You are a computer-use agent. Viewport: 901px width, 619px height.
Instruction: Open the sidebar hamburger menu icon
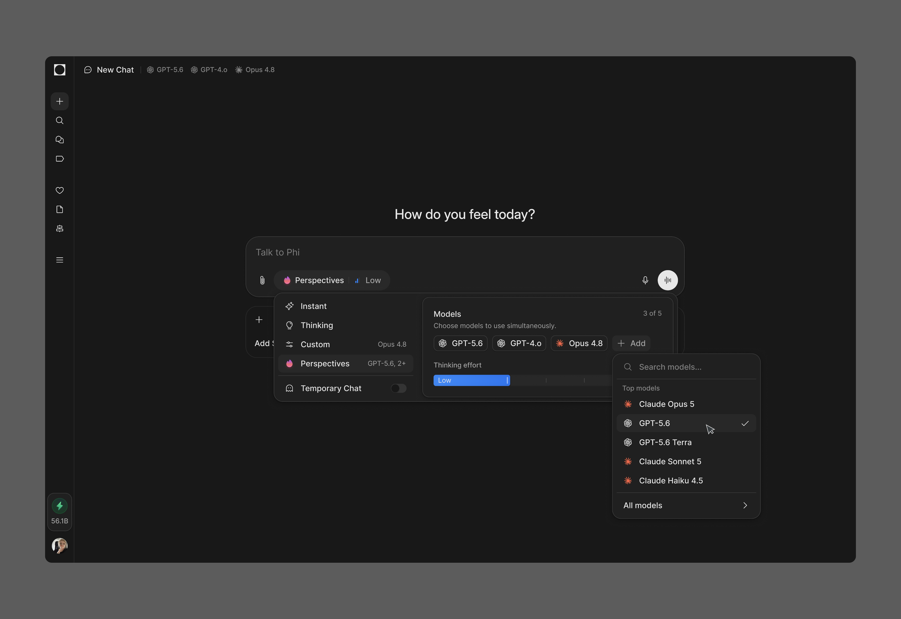(x=60, y=260)
